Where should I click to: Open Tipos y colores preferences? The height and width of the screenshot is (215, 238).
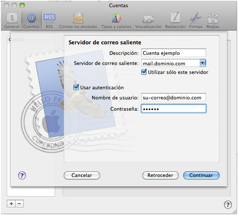(116, 21)
